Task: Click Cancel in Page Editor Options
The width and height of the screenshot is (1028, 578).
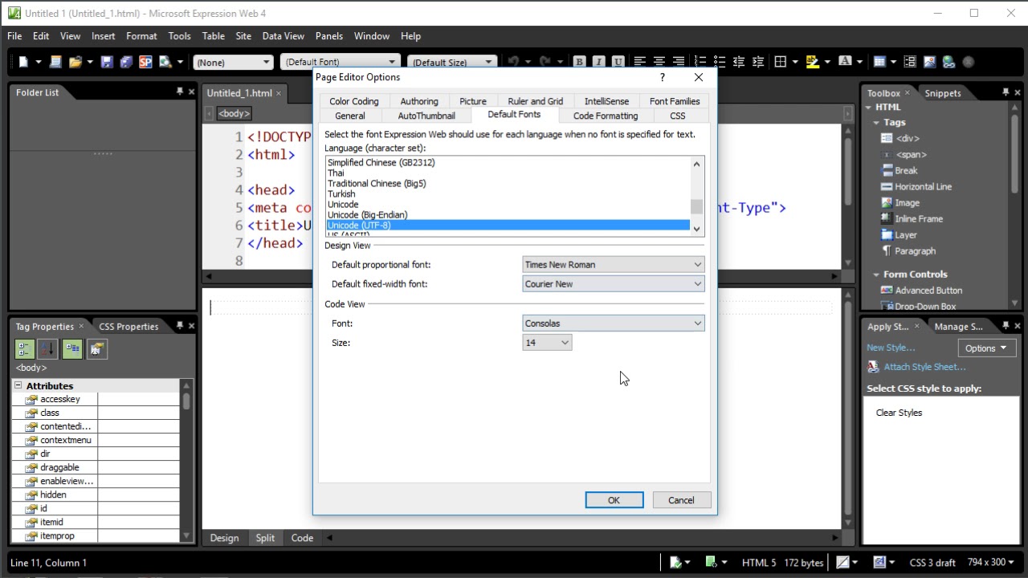Action: (x=681, y=500)
